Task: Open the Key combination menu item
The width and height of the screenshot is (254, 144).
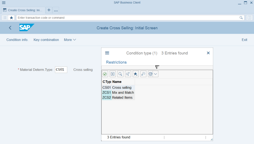Action: tap(46, 40)
